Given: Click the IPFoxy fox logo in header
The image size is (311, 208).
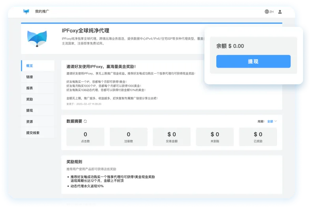Looking at the screenshot, I should click(26, 11).
